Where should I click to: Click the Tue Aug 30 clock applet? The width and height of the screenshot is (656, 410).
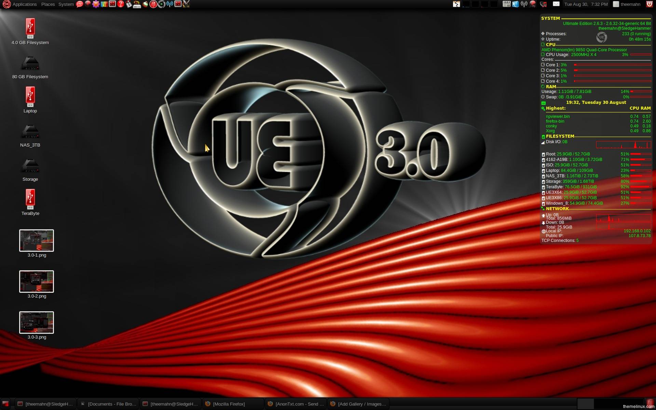(586, 4)
